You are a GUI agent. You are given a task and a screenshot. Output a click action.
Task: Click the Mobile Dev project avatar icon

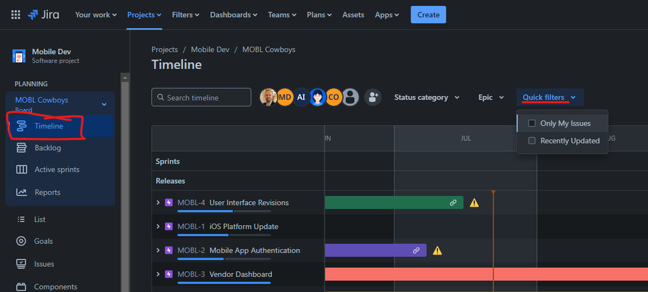pyautogui.click(x=19, y=56)
